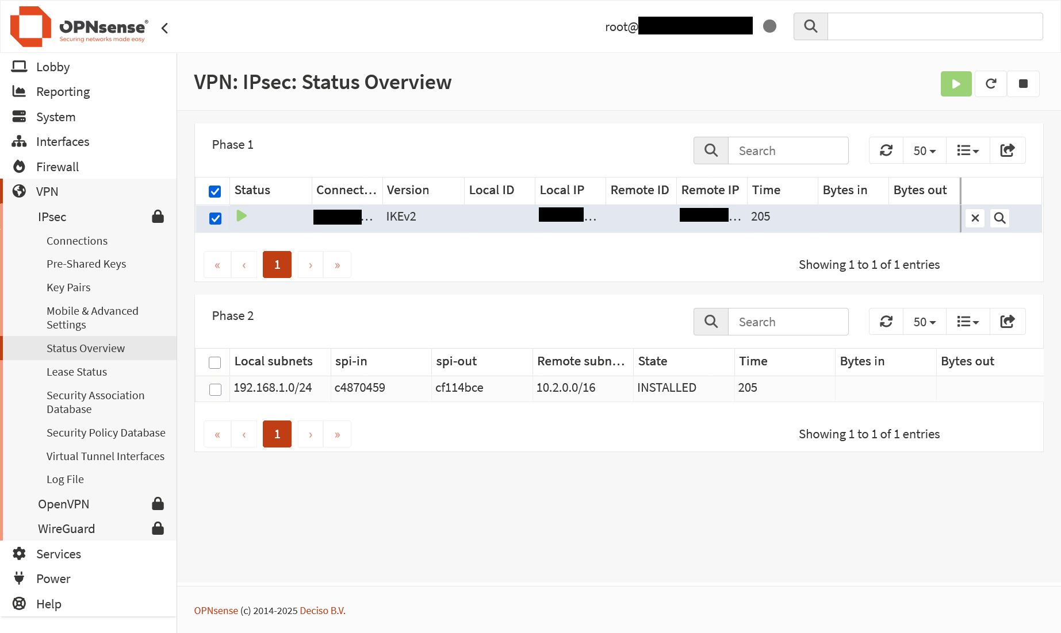Refresh the Phase 1 table

886,150
